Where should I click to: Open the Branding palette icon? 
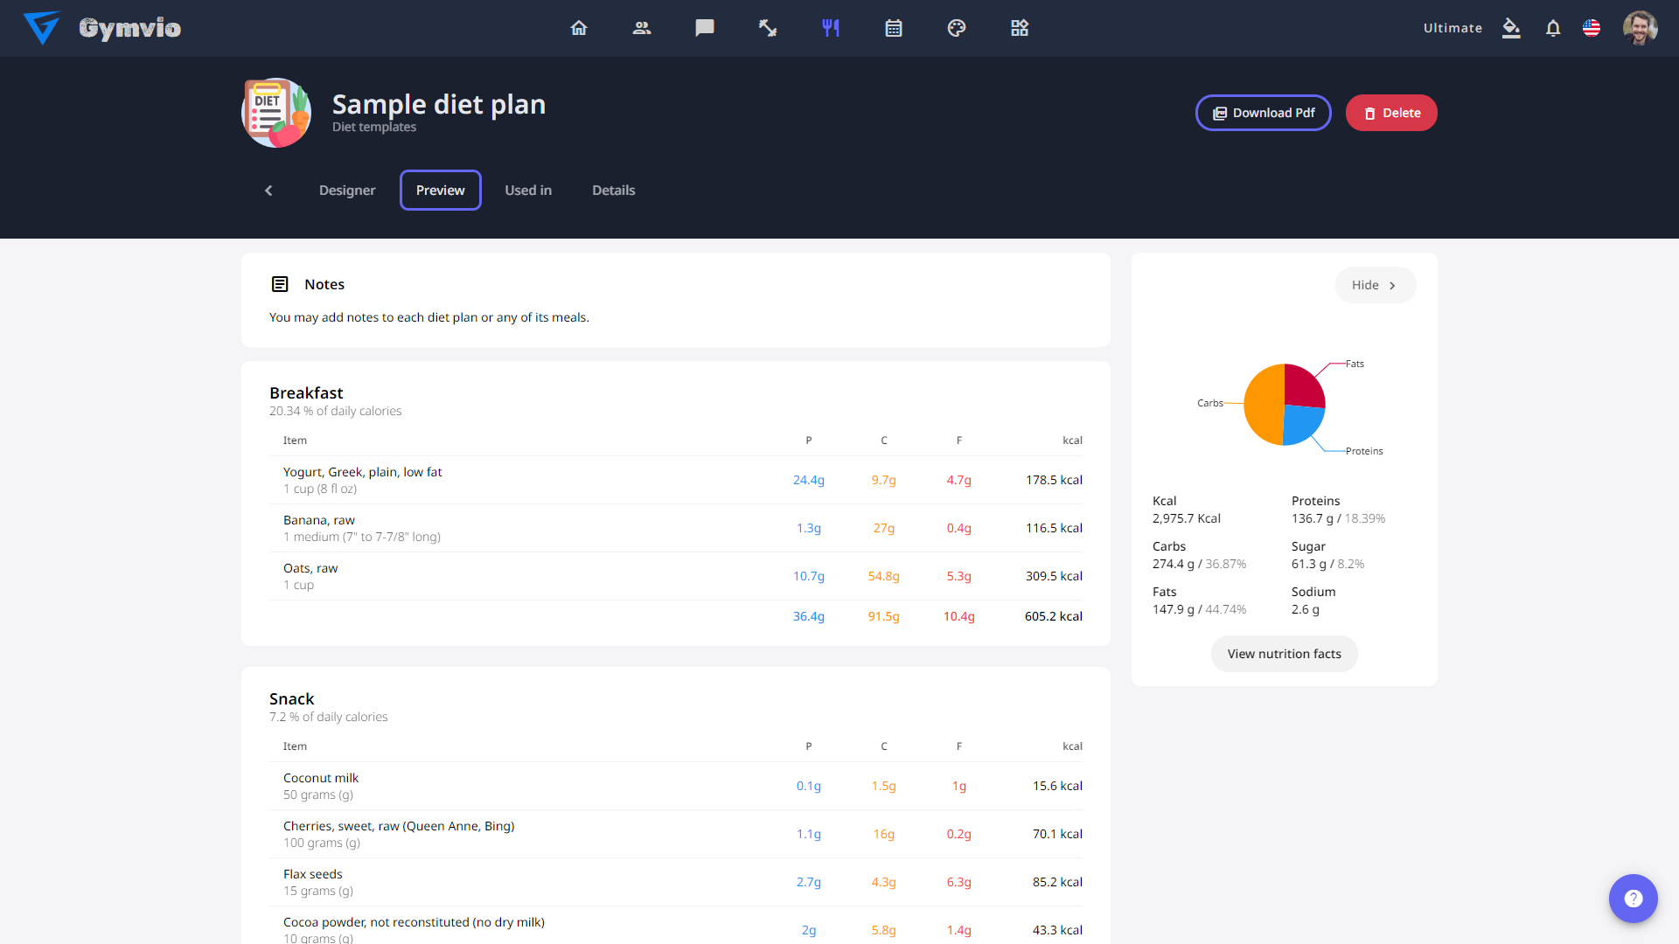[957, 28]
